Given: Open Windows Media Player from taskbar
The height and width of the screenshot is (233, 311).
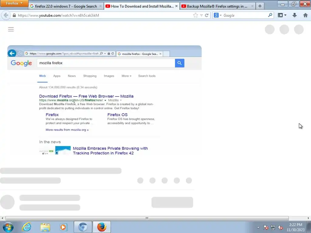Looking at the screenshot, I should point(64,227).
